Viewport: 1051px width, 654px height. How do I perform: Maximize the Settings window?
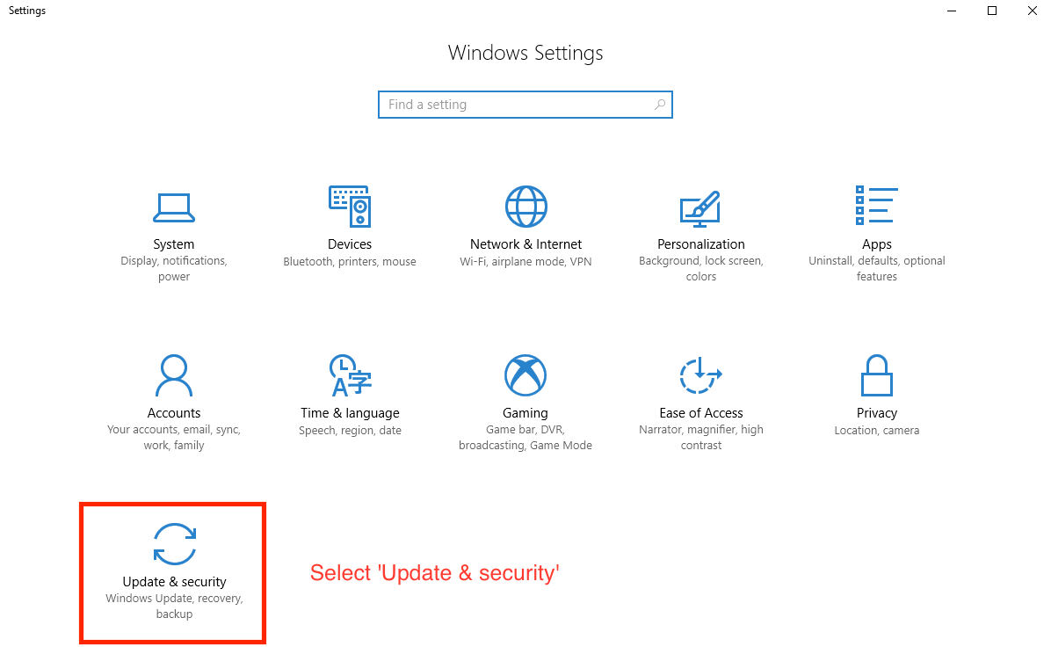pos(992,11)
